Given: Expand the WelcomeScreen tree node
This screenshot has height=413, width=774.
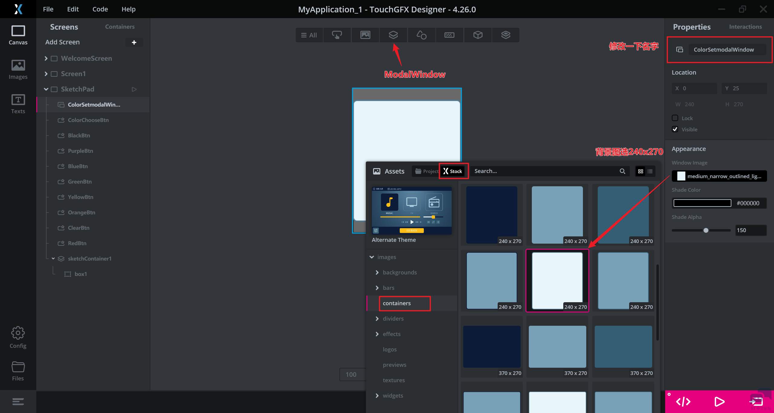Looking at the screenshot, I should tap(46, 58).
